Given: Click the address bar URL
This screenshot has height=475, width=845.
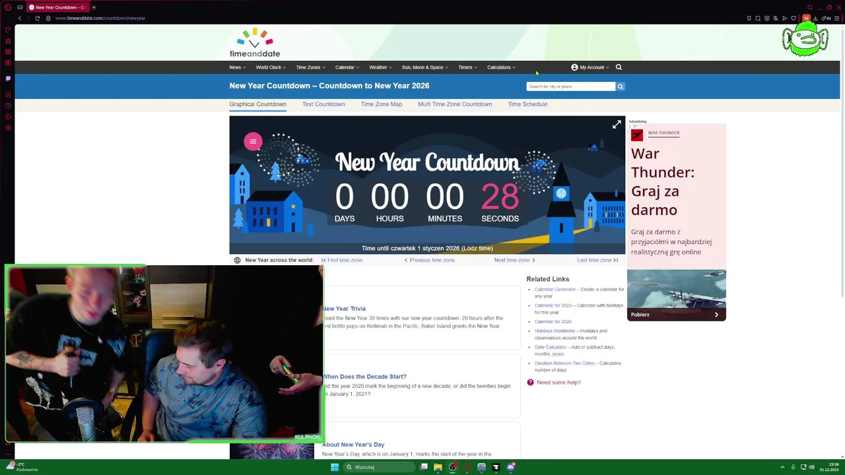Looking at the screenshot, I should pyautogui.click(x=100, y=18).
